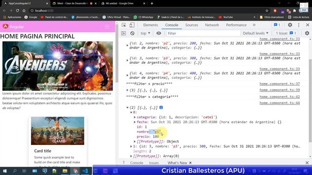
Task: Open the Angular navbar hamburger menu
Action: click(x=107, y=27)
